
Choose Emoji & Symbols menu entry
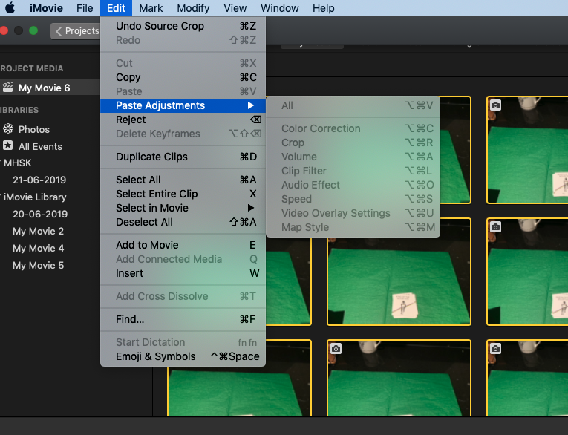156,356
